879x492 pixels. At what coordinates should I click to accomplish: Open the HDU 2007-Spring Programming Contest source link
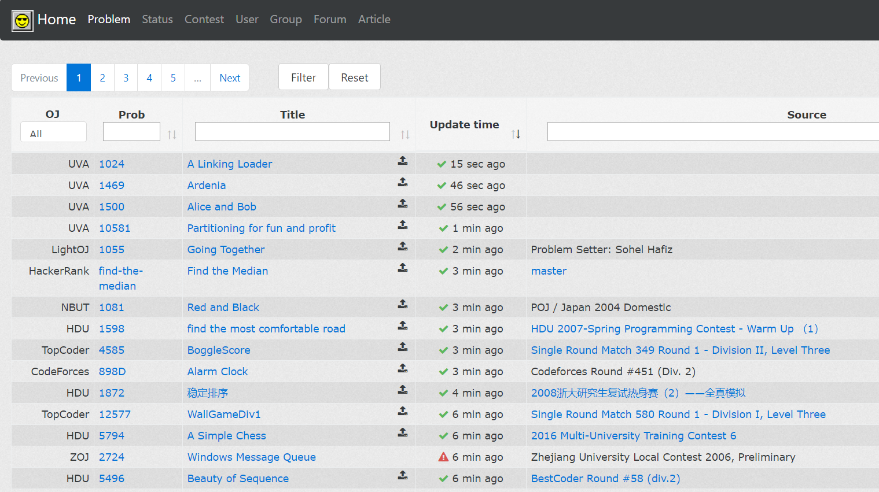(x=675, y=329)
